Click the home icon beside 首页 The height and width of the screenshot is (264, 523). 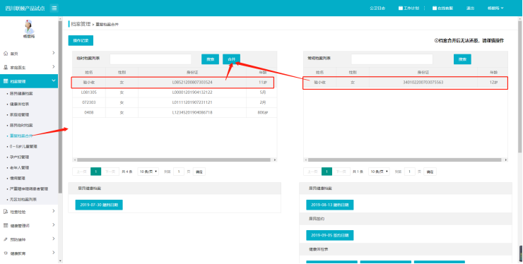tap(6, 54)
